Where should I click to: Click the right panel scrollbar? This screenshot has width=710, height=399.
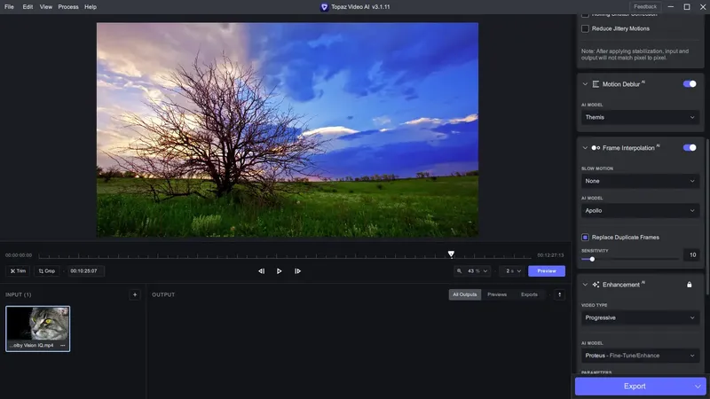707,222
